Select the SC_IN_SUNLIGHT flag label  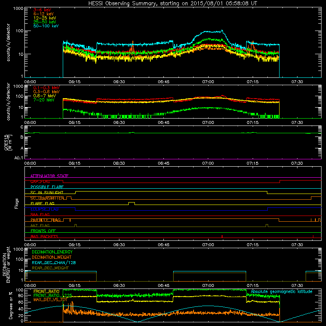coord(47,192)
